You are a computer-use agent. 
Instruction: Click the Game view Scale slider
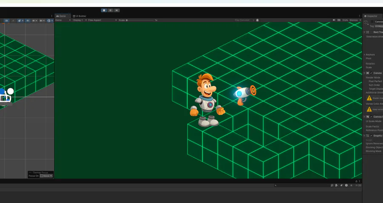[x=140, y=20]
